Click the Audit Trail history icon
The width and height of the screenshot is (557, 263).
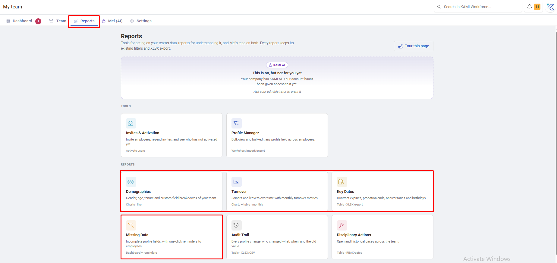[236, 225]
